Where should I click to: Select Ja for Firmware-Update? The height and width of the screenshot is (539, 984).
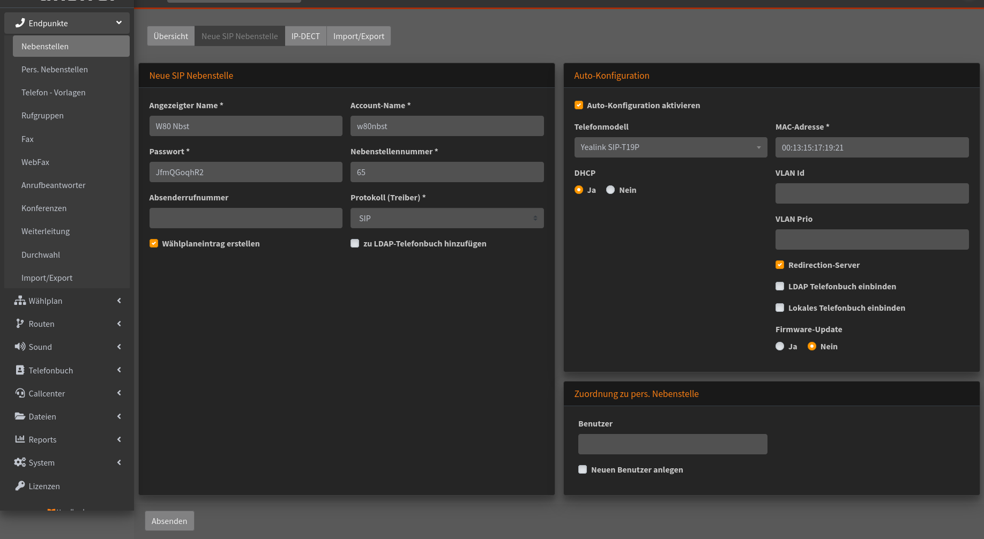(x=780, y=346)
